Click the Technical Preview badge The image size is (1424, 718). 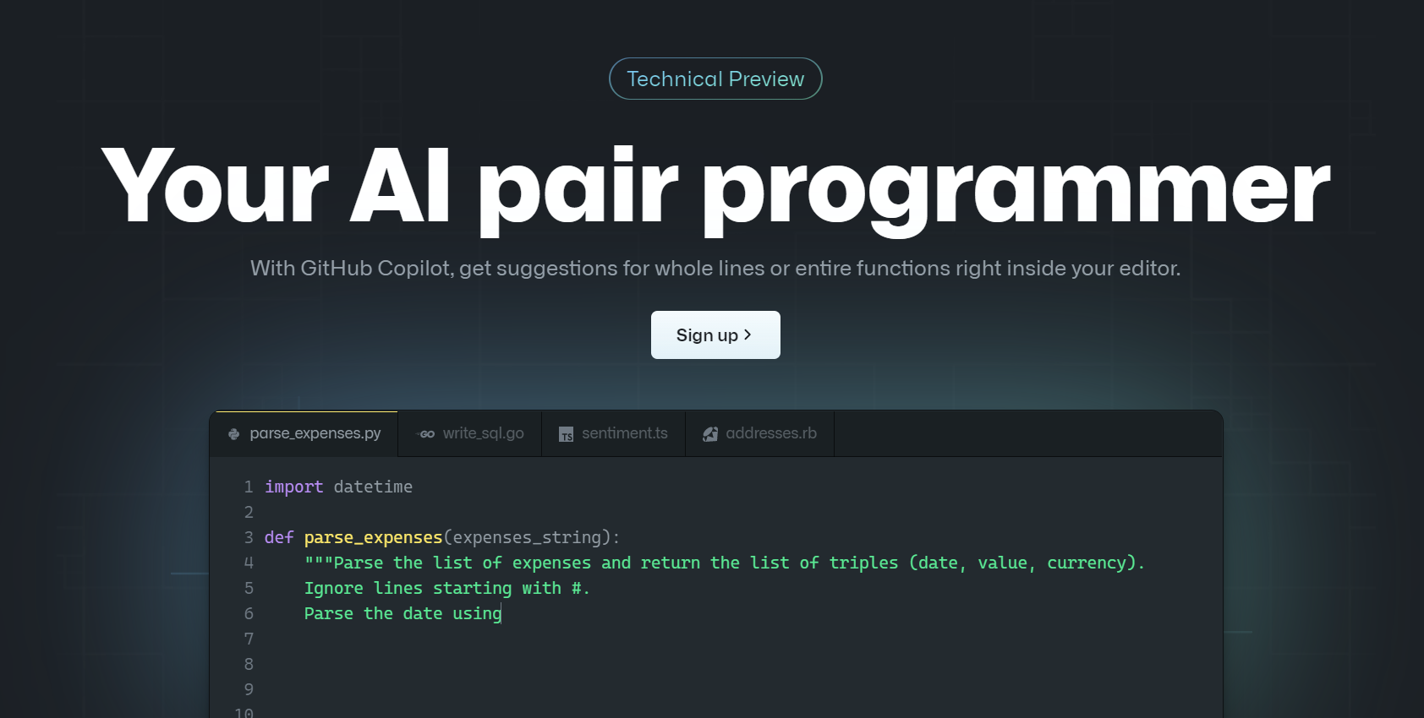(715, 79)
